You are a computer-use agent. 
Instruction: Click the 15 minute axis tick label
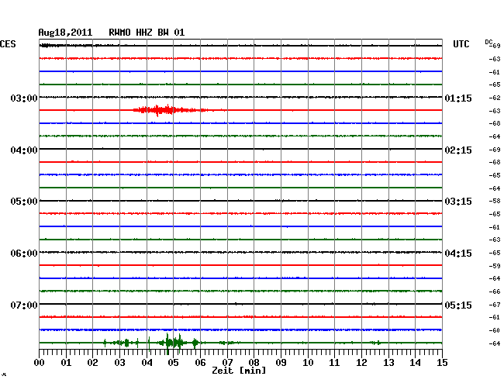point(442,363)
